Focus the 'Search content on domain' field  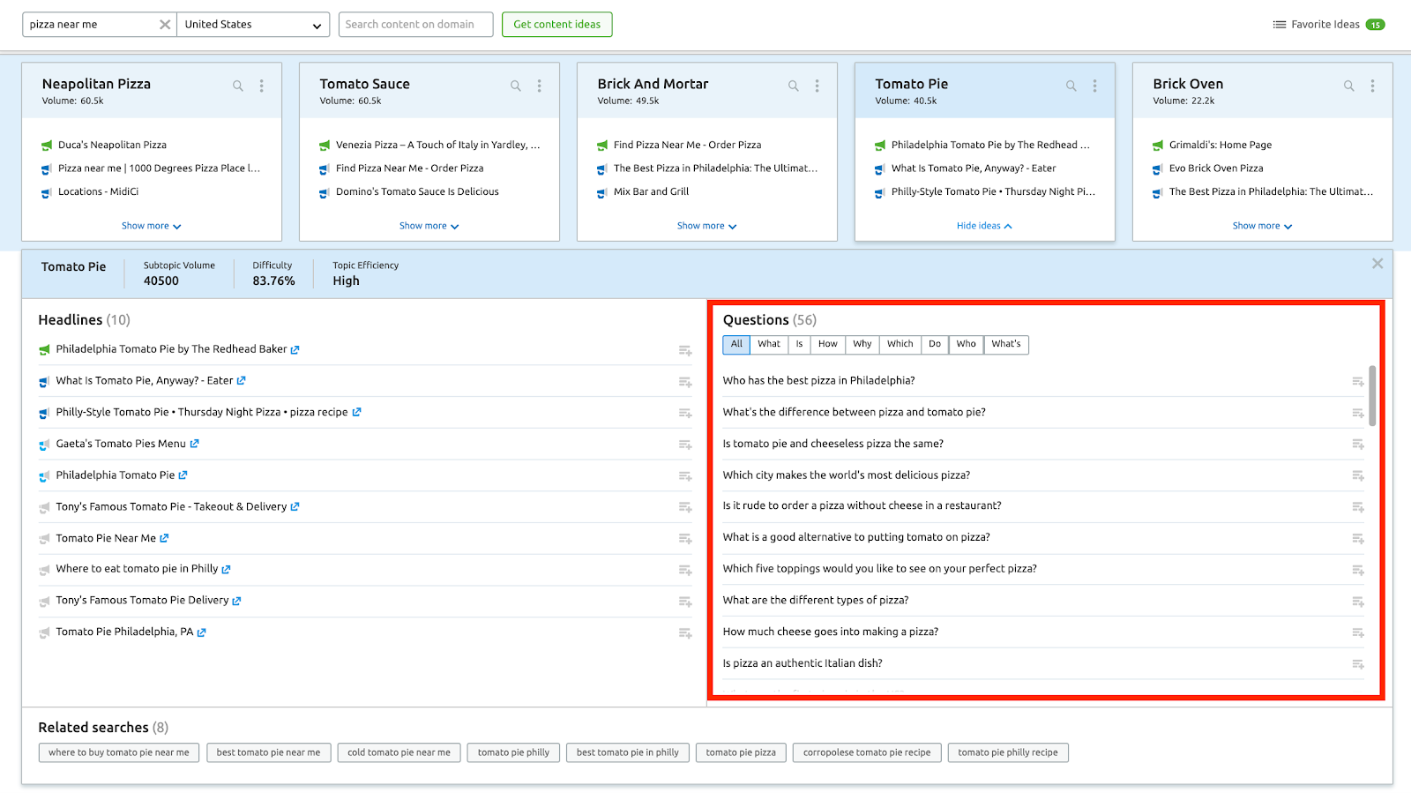click(416, 25)
